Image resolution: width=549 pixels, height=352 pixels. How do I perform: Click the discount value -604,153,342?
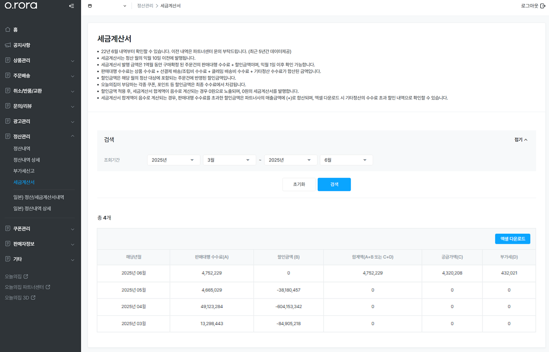[x=289, y=306]
